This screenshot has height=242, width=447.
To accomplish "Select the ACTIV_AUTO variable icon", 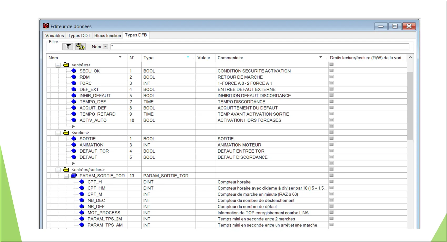I will click(x=74, y=120).
